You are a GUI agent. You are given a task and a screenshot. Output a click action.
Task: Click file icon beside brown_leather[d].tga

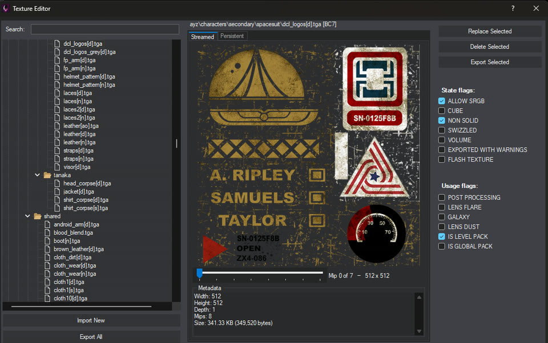click(x=47, y=249)
